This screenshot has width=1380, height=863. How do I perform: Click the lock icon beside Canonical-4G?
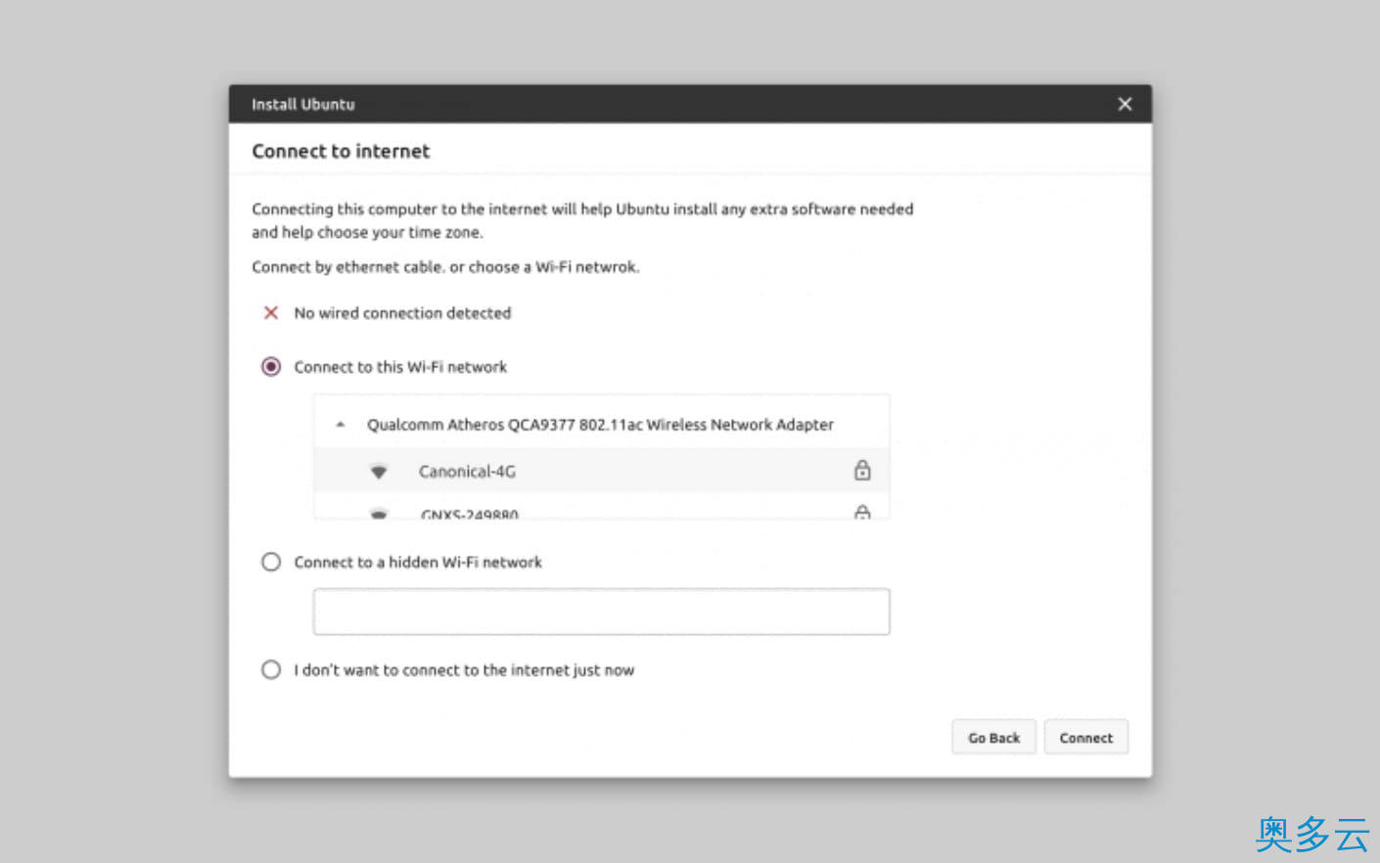[862, 471]
